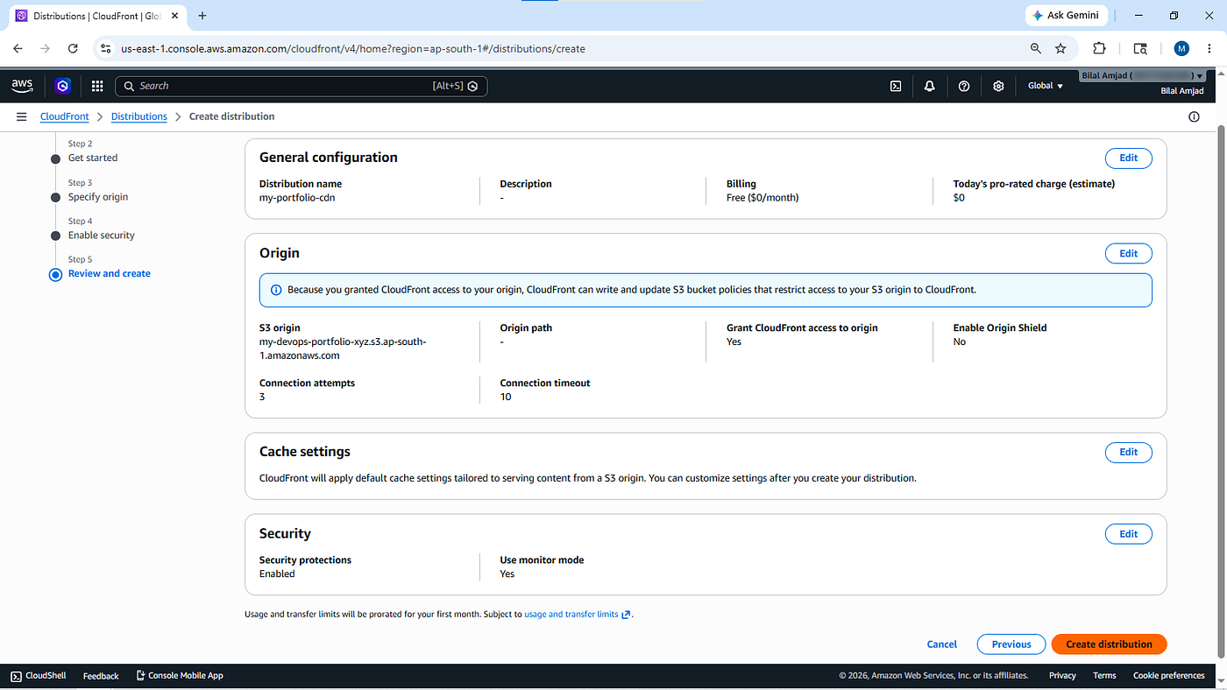
Task: Open the settings gear in AWS header
Action: pos(998,86)
